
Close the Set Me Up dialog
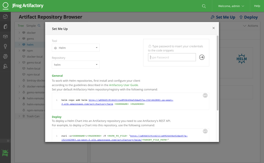point(214,28)
